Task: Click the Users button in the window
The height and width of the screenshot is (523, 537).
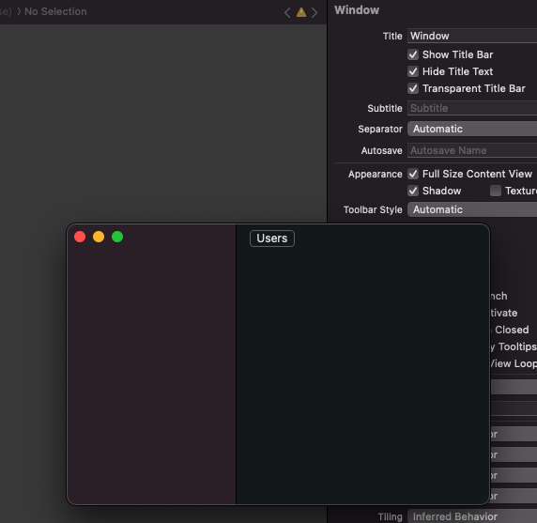Action: click(272, 238)
